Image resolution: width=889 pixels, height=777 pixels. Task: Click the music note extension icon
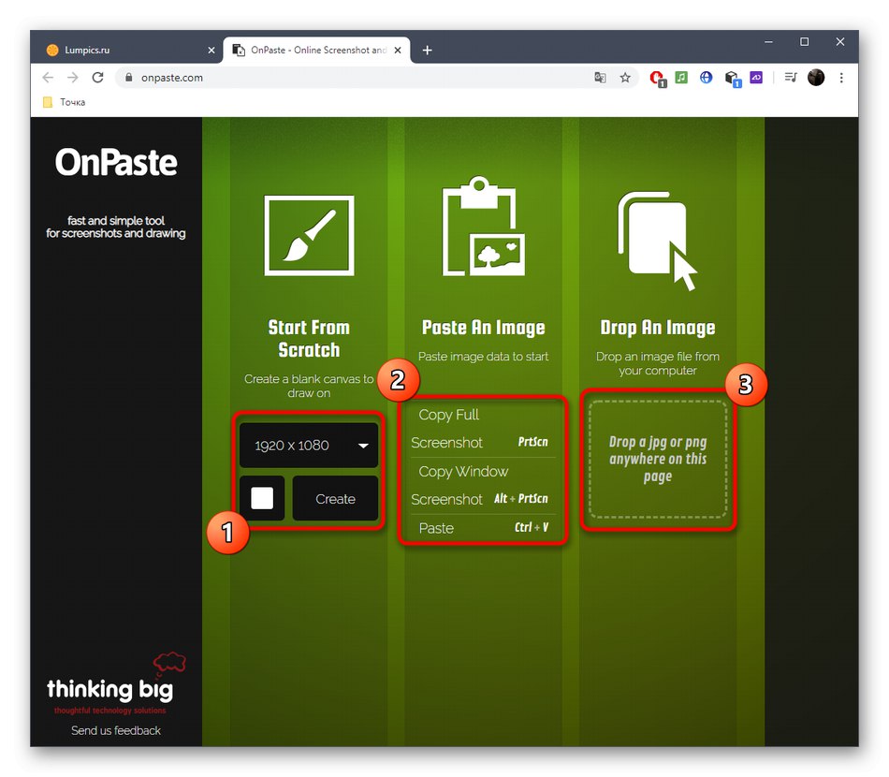click(681, 78)
